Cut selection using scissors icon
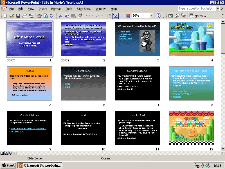The height and width of the screenshot is (169, 225). coord(60,16)
